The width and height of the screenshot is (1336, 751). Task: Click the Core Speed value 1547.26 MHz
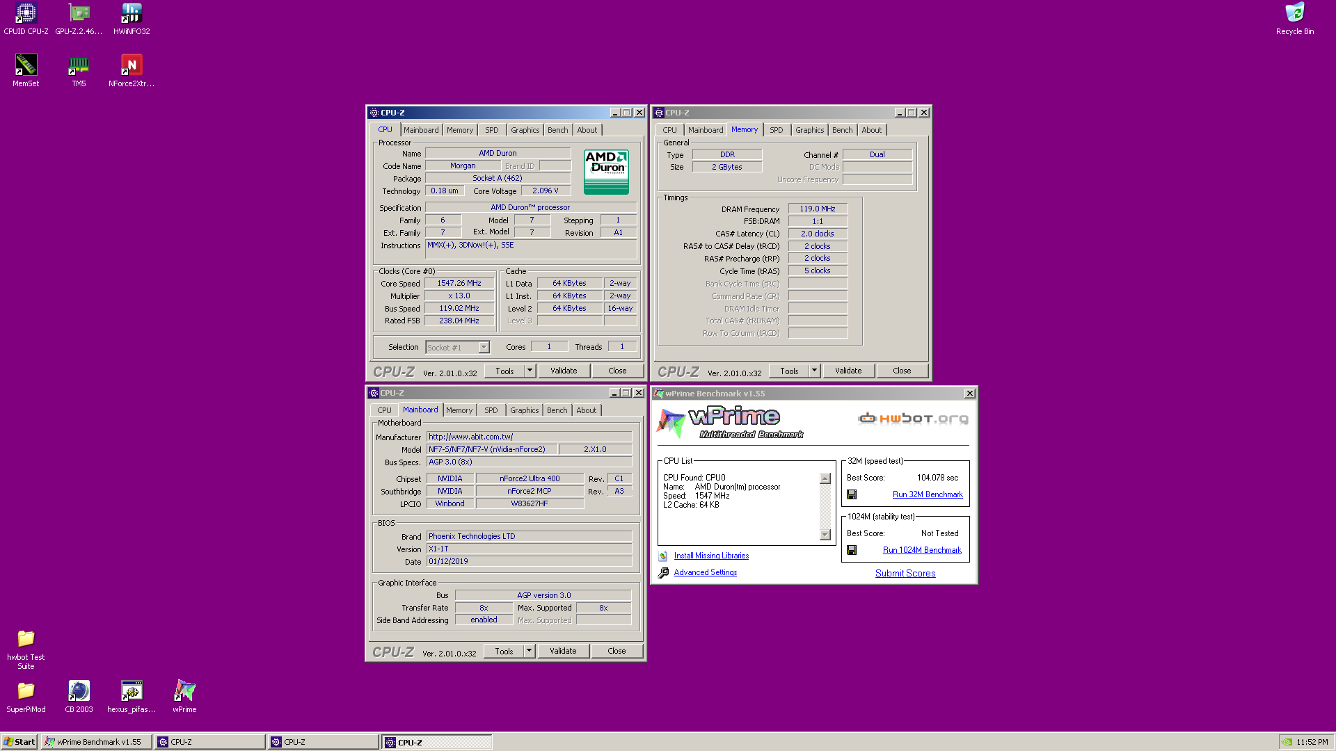[459, 284]
